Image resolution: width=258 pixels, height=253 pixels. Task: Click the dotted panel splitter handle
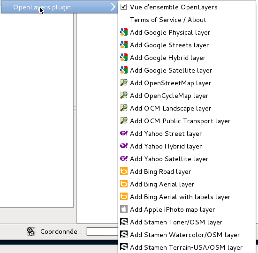point(75,109)
